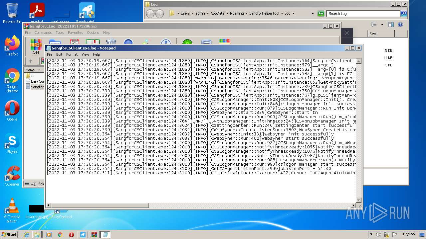Click the Start button
The height and width of the screenshot is (239, 426).
[9, 234]
